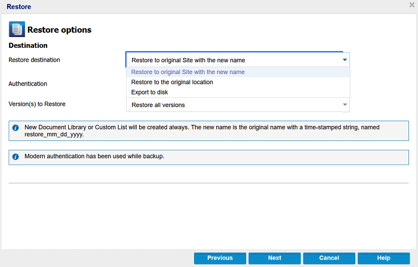This screenshot has height=267, width=418.
Task: Select Restore to original Site with the new name option
Action: click(x=238, y=72)
